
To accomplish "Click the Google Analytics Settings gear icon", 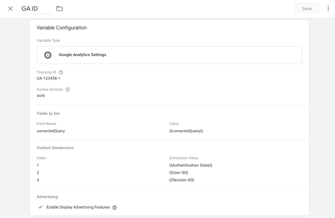I will coord(48,55).
